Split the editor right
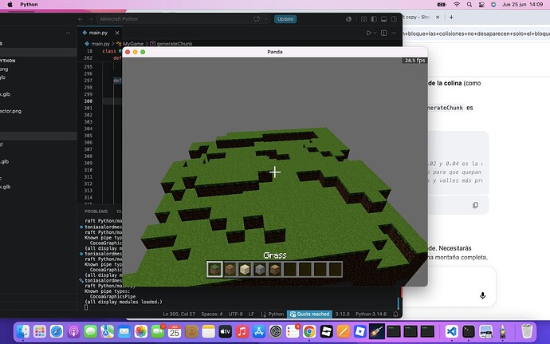This screenshot has height=344, width=550. pyautogui.click(x=383, y=33)
